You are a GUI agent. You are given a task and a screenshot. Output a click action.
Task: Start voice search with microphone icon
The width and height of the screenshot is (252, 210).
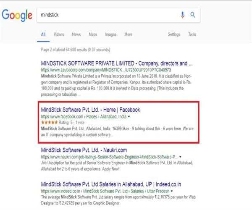182,15
